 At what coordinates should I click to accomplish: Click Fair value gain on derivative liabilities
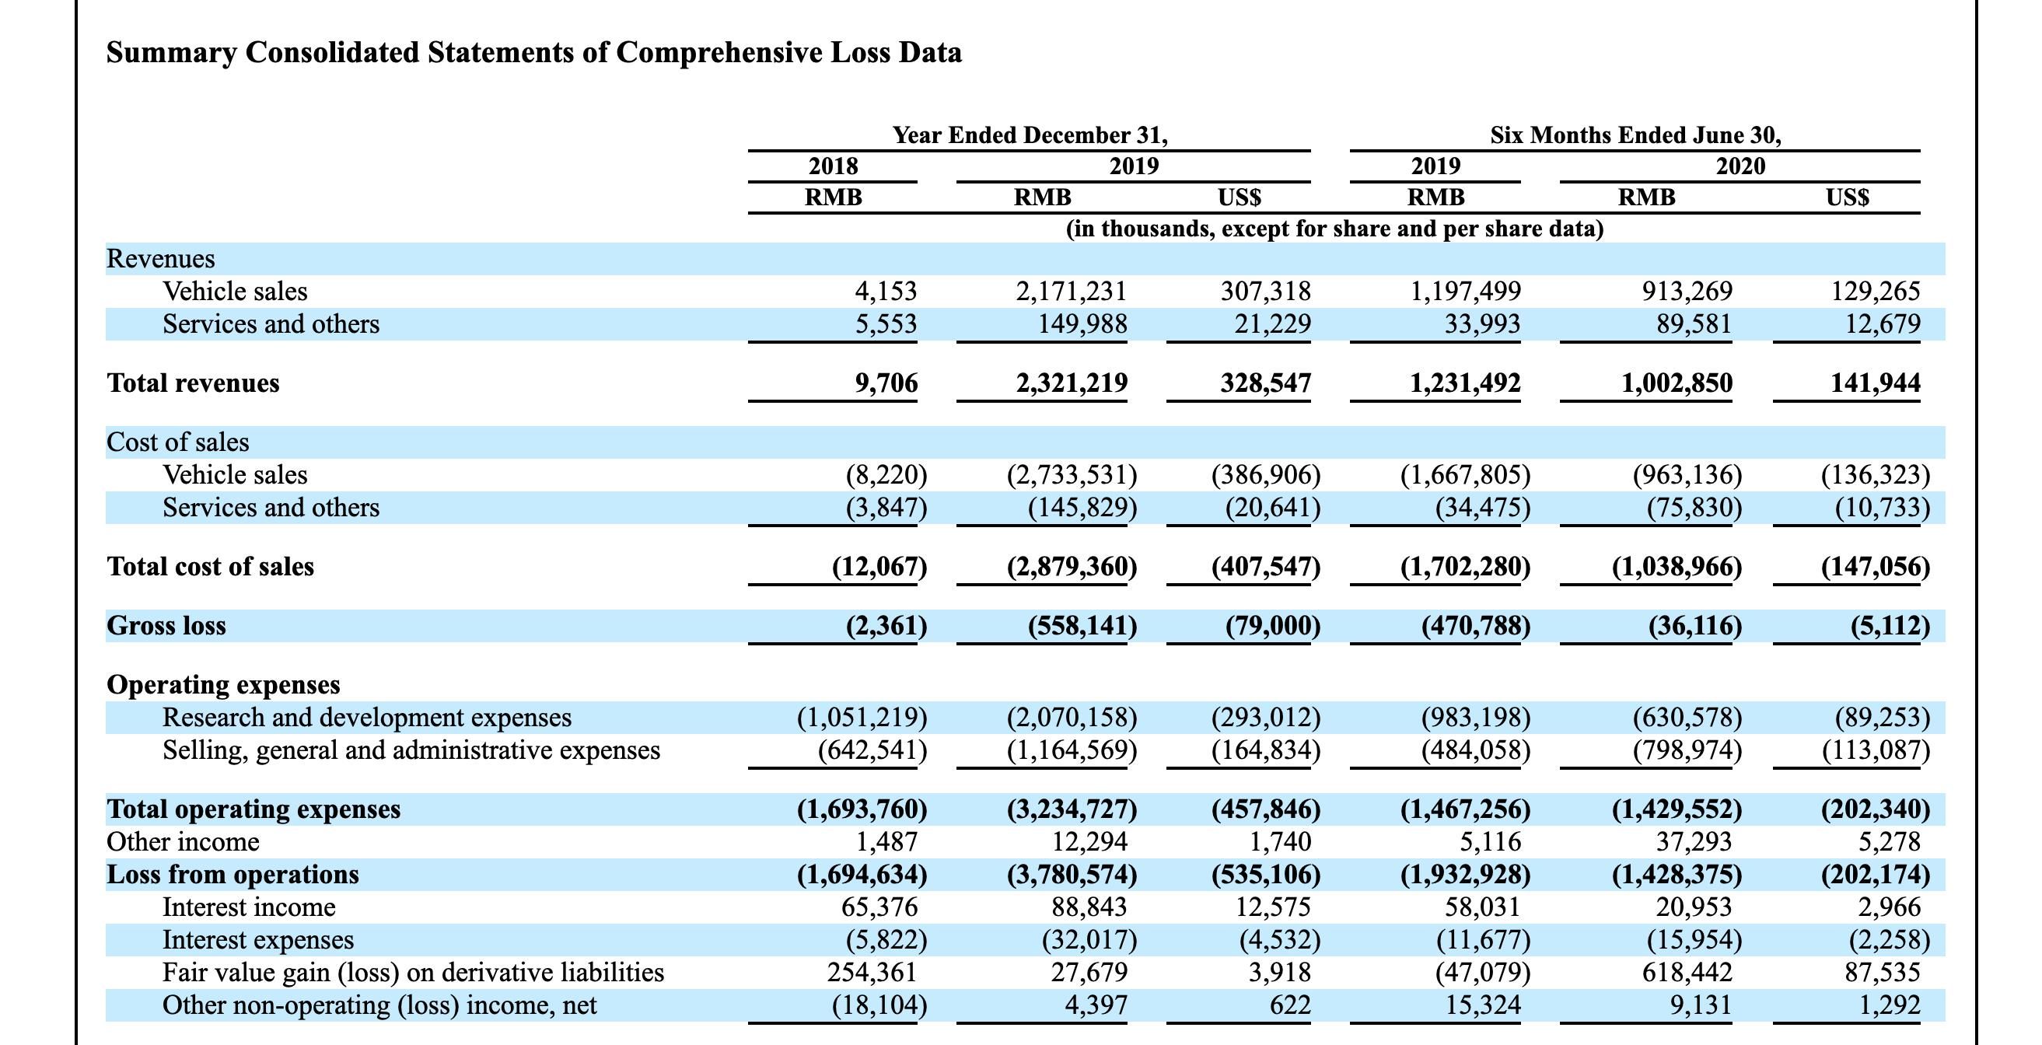point(413,972)
